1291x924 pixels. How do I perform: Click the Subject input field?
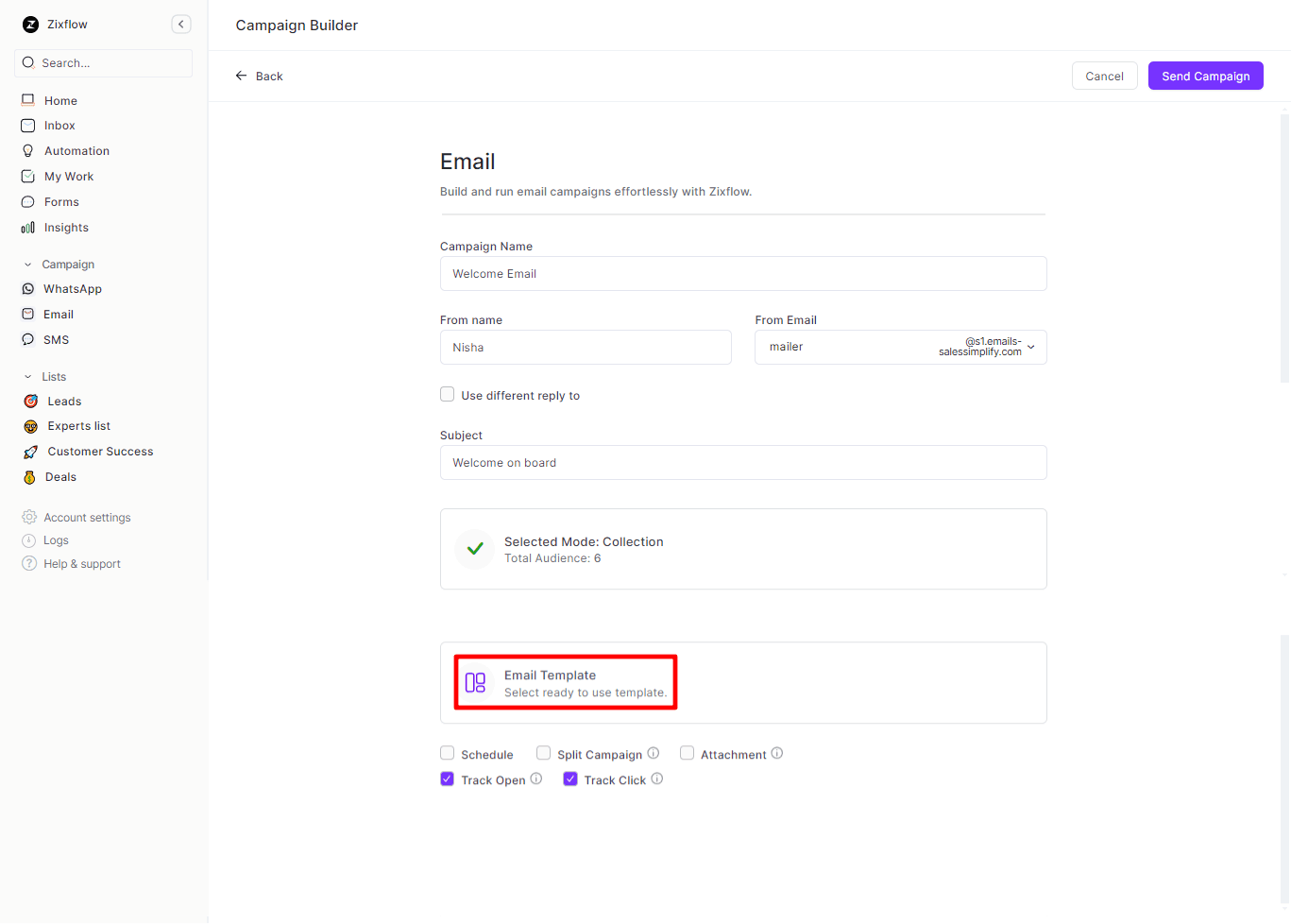click(x=742, y=463)
